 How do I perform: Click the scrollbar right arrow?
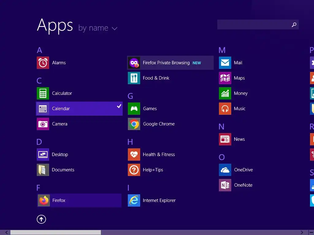tap(302, 233)
